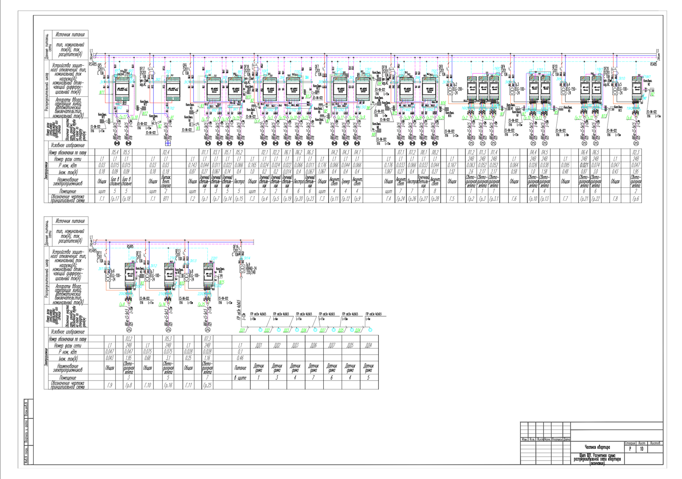Screen dimensions: 682x479
Task: Select the 'Вытяж. вент. санузла' cell
Action: click(x=166, y=181)
